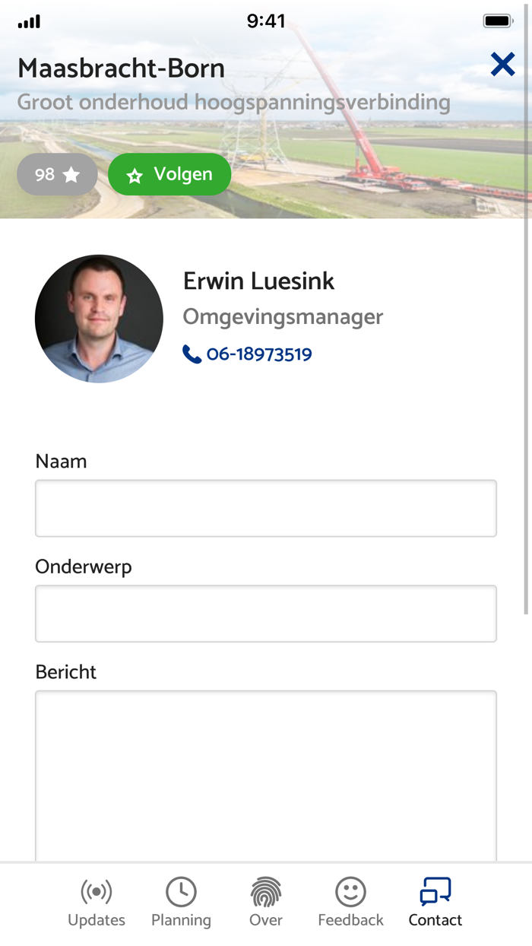Open the Planning clock icon
Viewport: 532px width, 946px height.
tap(181, 891)
